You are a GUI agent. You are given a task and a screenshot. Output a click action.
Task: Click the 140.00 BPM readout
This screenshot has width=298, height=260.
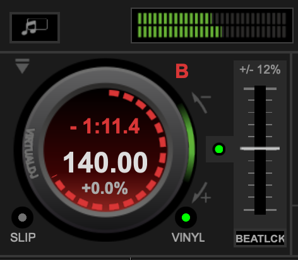coord(105,162)
